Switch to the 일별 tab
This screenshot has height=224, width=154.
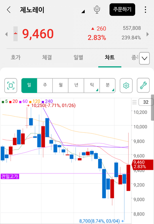(78, 57)
